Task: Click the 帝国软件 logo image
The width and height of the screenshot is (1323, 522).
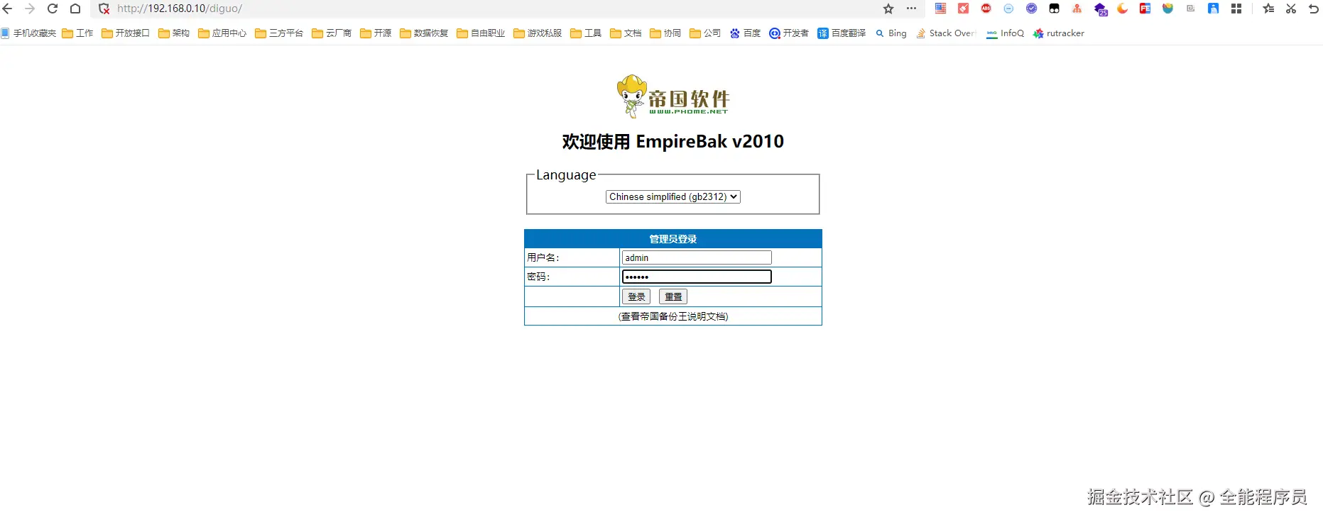Action: click(x=673, y=96)
